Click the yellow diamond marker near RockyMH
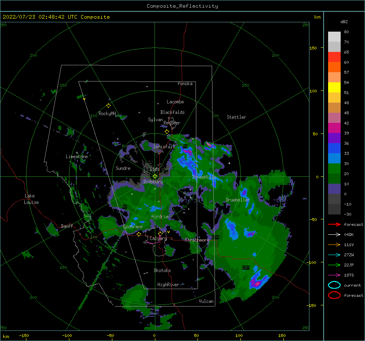Image resolution: width=365 pixels, height=341 pixels. point(108,106)
